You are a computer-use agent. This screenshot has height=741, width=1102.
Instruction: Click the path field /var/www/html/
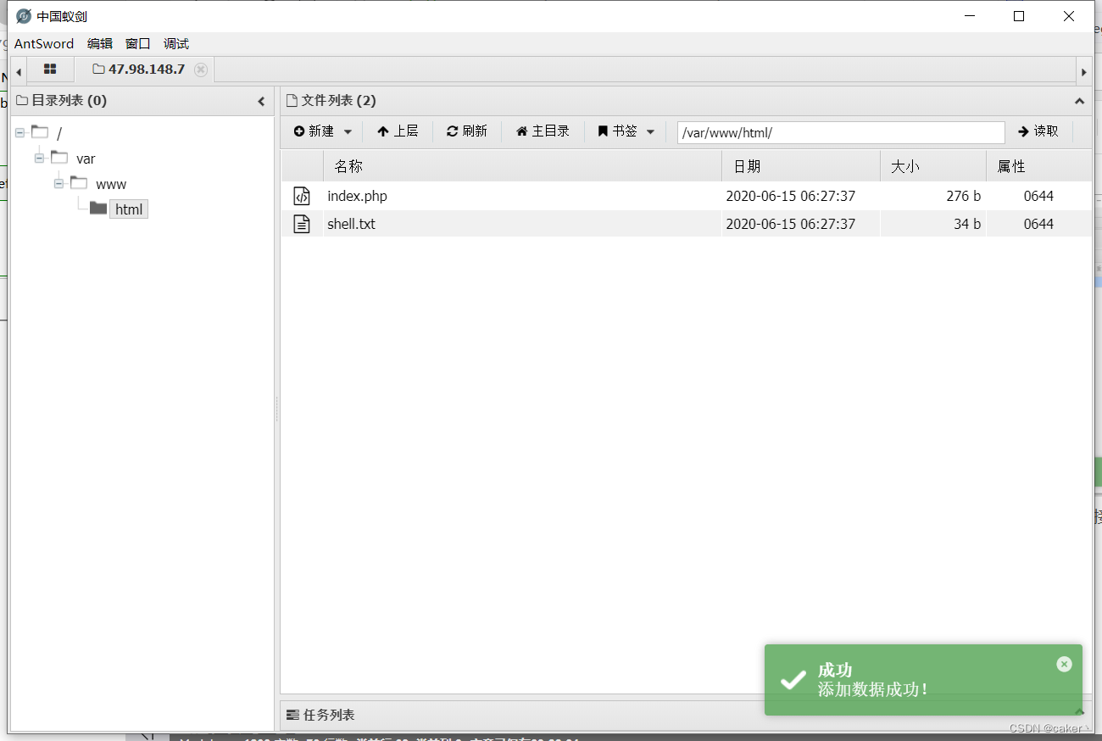pos(841,132)
